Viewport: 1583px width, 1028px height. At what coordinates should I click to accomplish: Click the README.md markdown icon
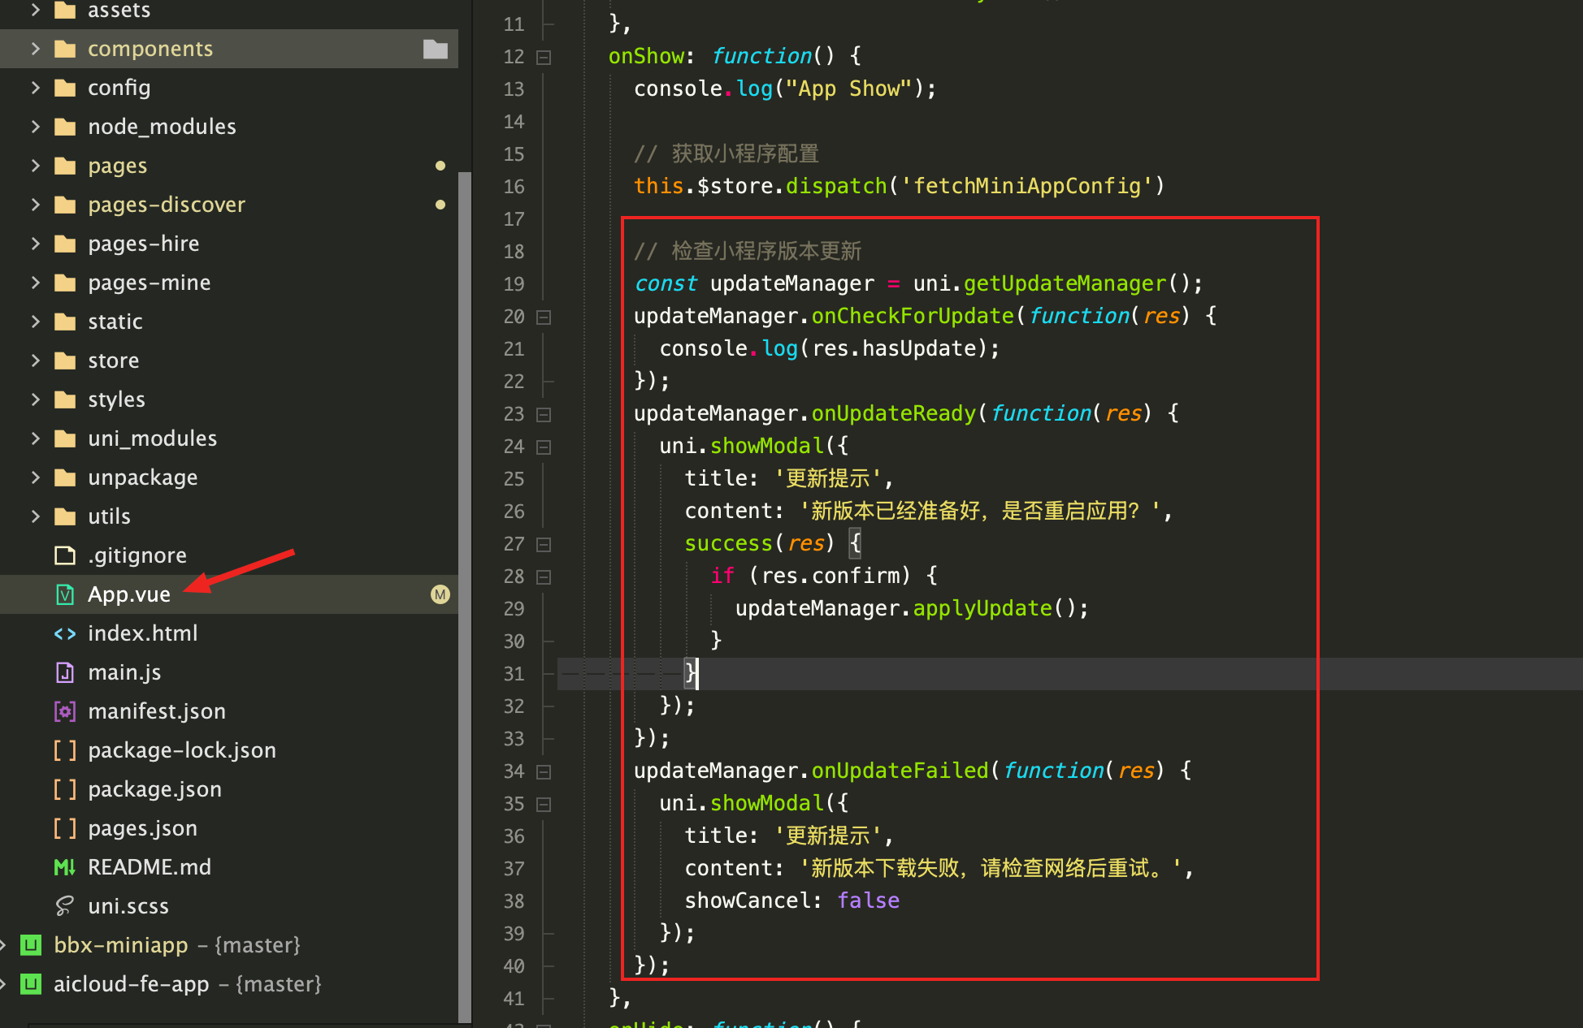coord(65,867)
